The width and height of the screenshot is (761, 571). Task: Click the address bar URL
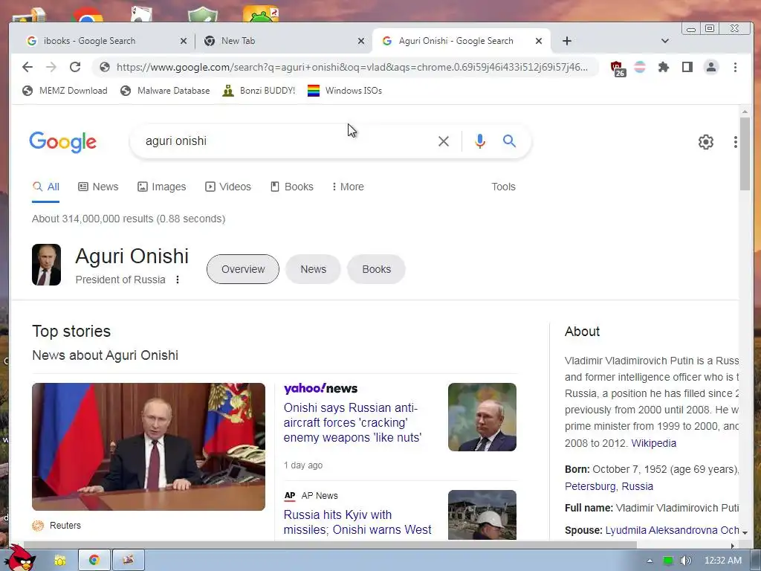tap(352, 67)
